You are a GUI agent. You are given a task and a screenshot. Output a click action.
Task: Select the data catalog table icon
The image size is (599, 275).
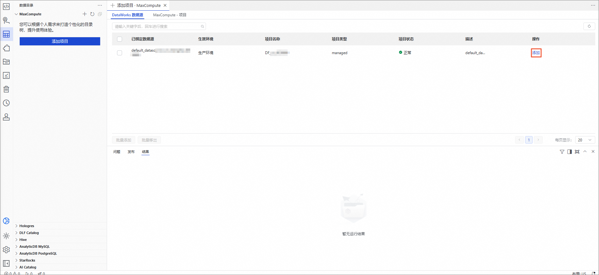click(6, 34)
